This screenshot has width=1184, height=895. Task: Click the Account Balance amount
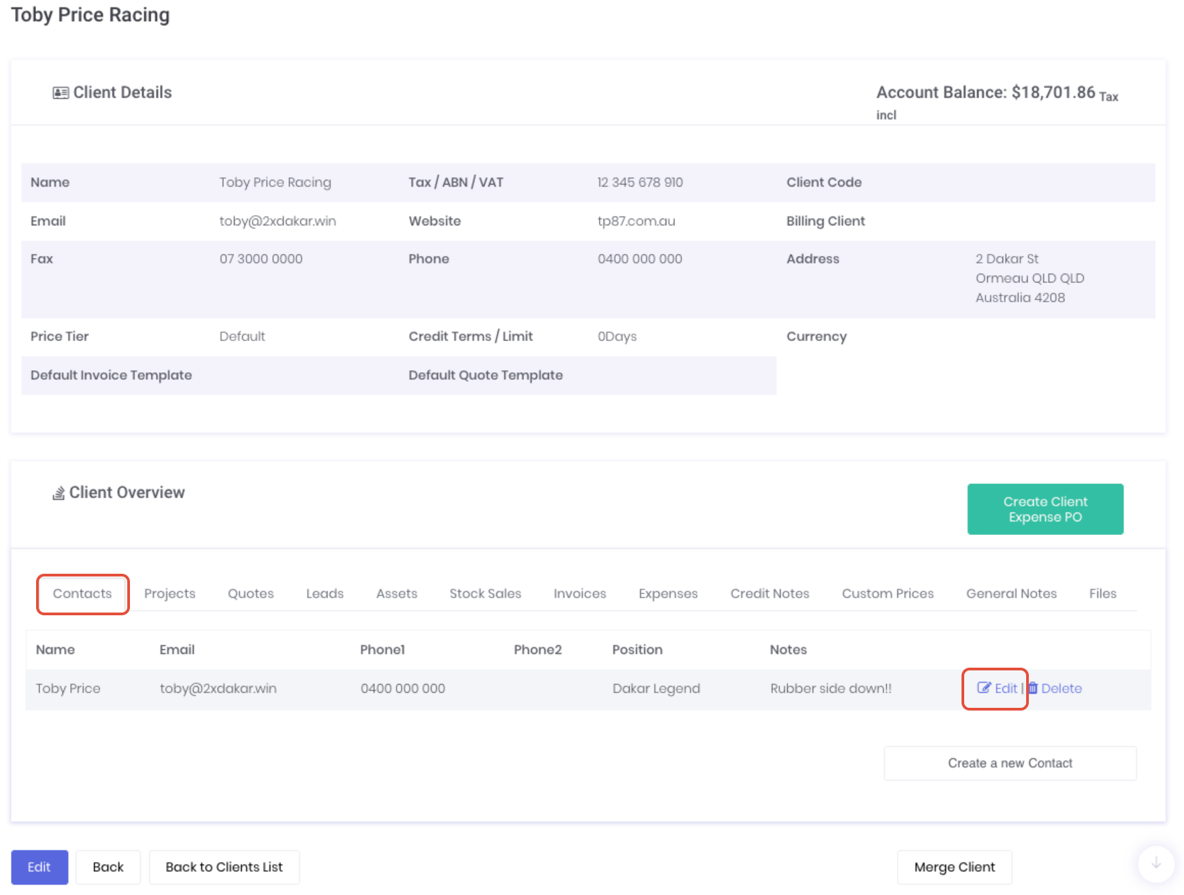pos(1053,93)
